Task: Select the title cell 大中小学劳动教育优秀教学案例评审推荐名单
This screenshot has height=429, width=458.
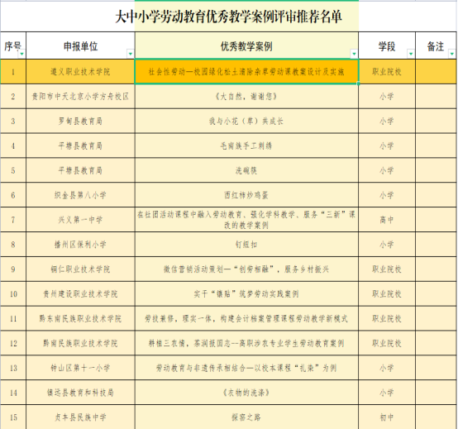Action: point(228,17)
